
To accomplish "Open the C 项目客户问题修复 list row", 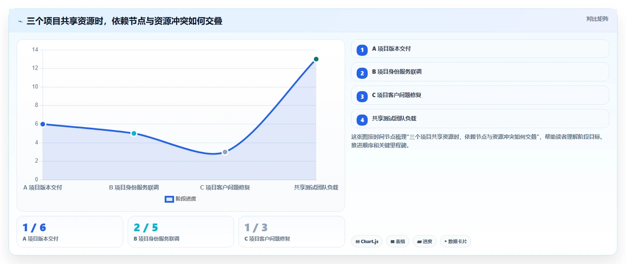I will click(480, 95).
